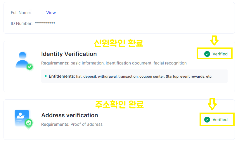Click the masked ID Number value
The image size is (239, 158).
45,23
